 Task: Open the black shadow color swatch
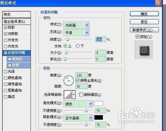coord(98,117)
